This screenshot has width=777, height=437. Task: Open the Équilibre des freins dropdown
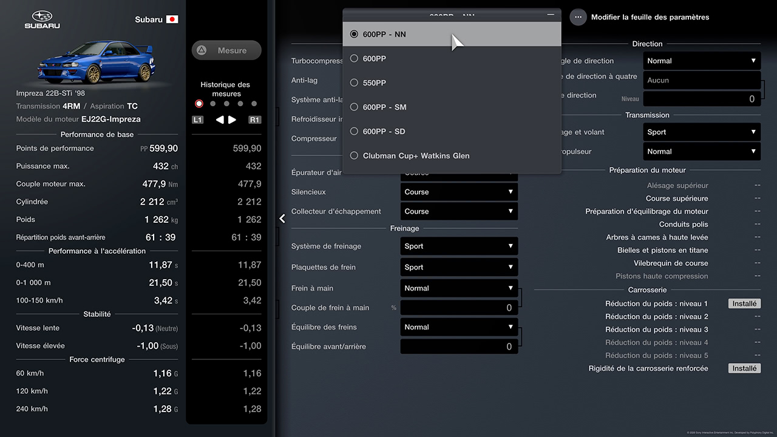459,327
